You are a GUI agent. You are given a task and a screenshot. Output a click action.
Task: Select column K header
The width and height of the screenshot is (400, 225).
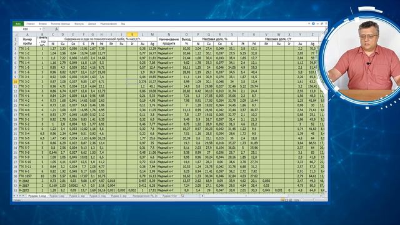132,34
